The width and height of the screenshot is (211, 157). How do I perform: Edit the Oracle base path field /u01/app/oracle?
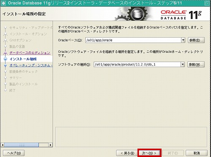[133, 40]
